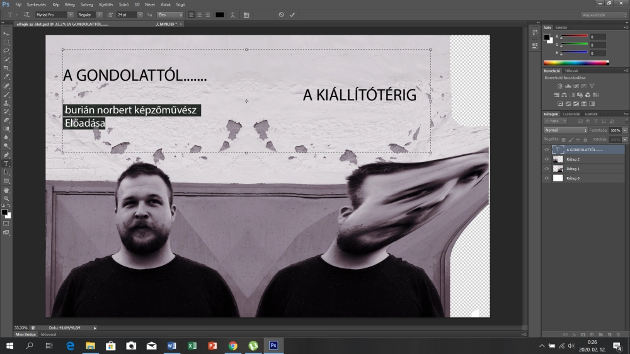Switch to the Csatornák tab
This screenshot has width=630, height=354.
point(571,114)
